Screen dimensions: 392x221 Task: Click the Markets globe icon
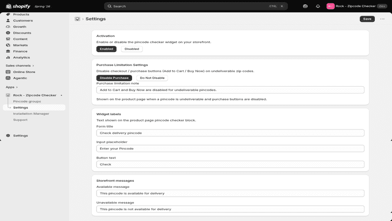pos(8,45)
